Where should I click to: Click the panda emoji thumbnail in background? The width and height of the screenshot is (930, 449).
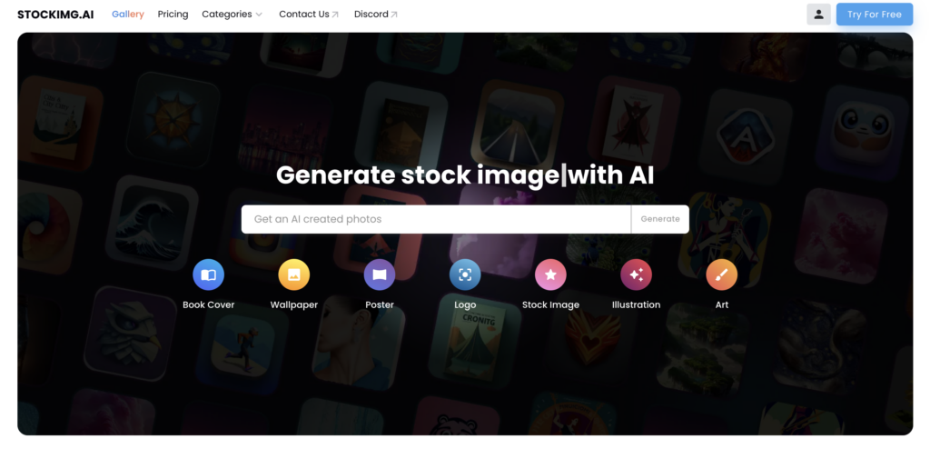pyautogui.click(x=861, y=133)
